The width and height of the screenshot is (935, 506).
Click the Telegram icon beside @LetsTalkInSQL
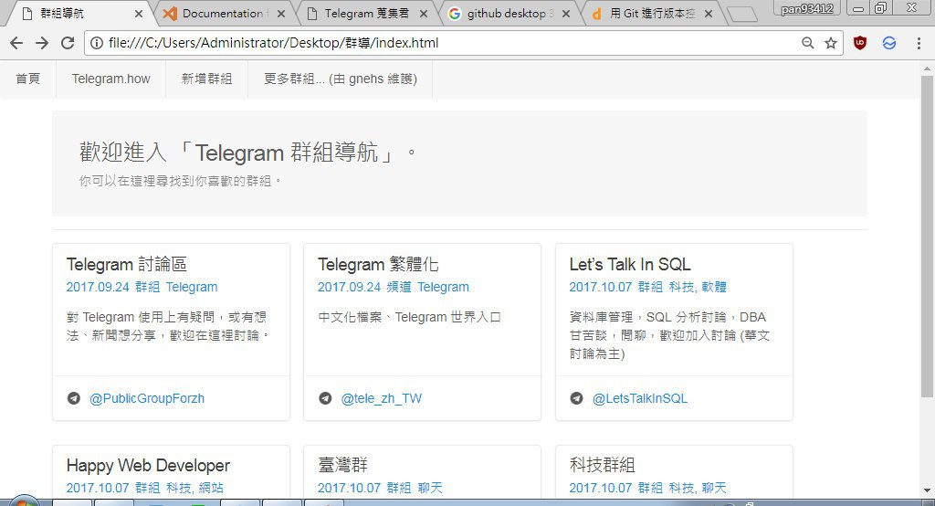click(577, 398)
